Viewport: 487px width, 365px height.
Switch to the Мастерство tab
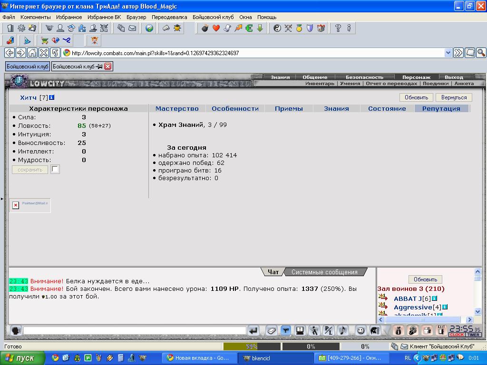[177, 108]
